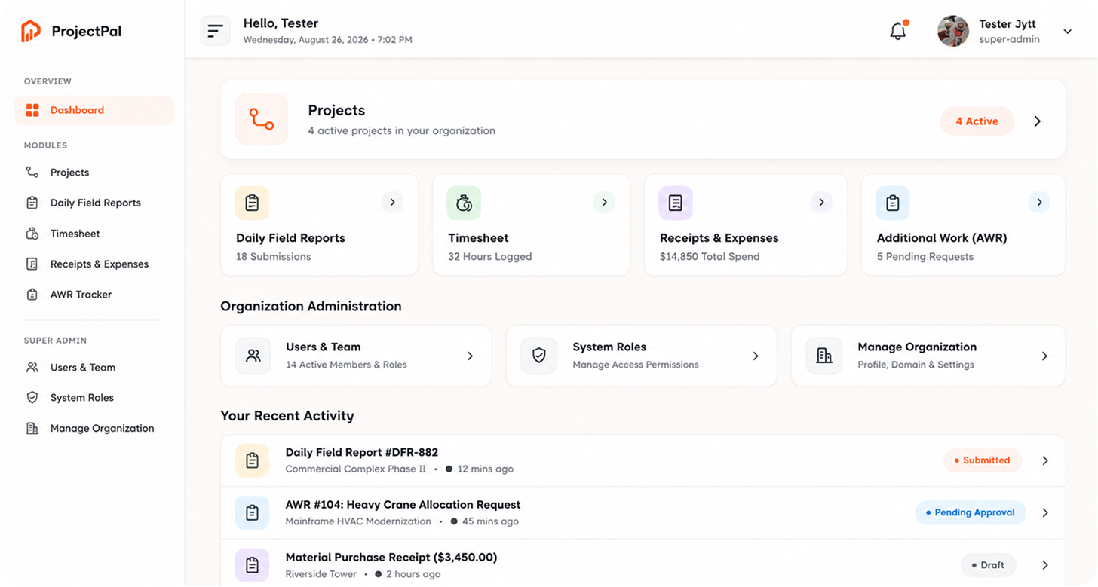Click the Receipts & Expenses card icon
The width and height of the screenshot is (1098, 587).
pos(676,203)
